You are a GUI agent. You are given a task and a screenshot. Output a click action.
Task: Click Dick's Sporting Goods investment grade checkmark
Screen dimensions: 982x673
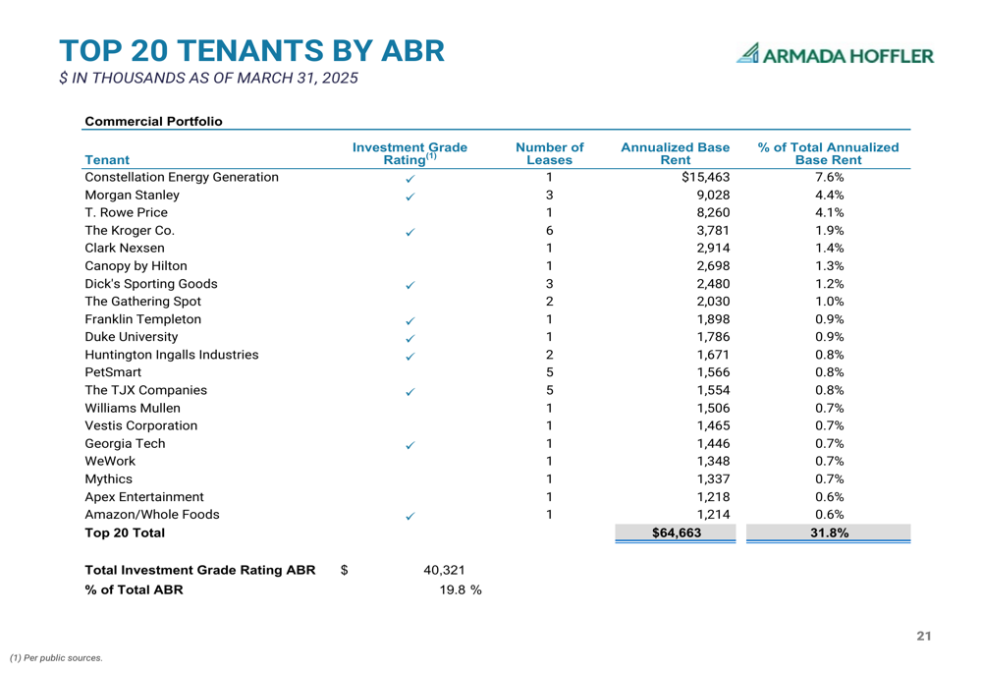tap(410, 285)
